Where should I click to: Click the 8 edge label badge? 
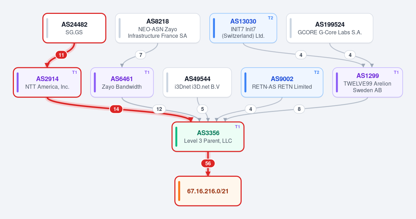pos(299,109)
